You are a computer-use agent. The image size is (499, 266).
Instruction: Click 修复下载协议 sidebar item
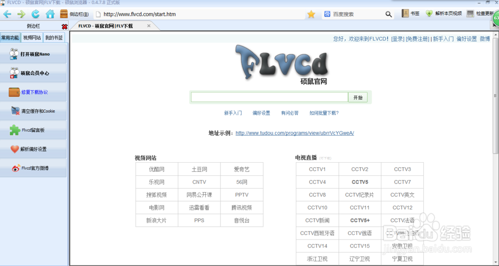pyautogui.click(x=33, y=92)
